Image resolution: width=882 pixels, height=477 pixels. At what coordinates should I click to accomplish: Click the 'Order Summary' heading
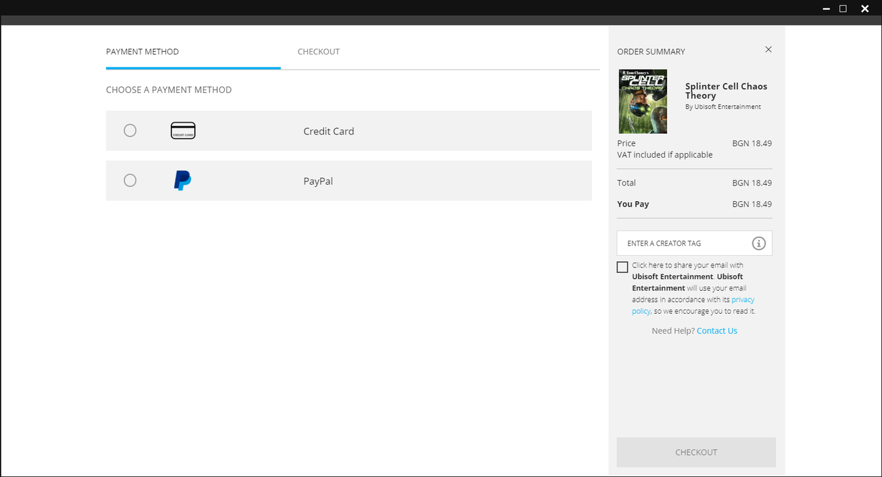(651, 52)
